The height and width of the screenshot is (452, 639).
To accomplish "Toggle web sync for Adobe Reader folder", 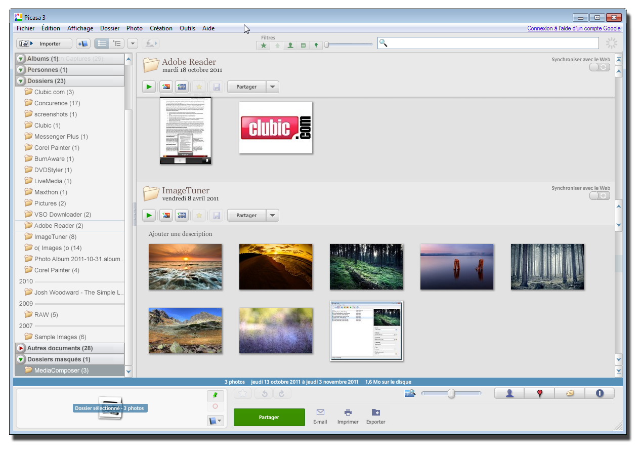I will tap(600, 67).
